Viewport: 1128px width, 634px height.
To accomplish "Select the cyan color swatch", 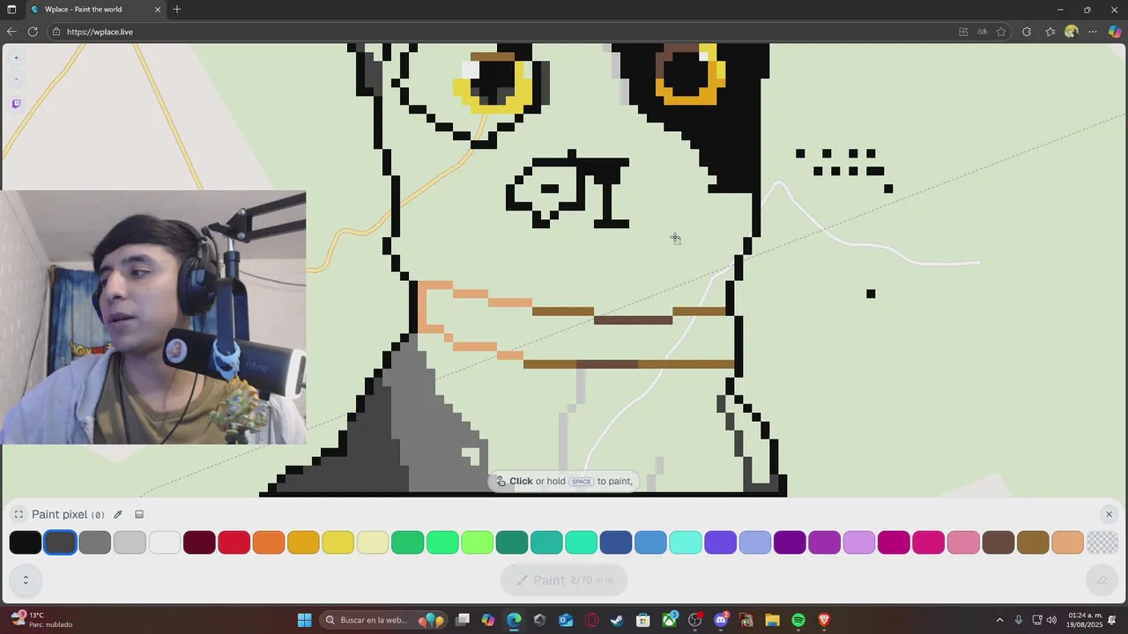I will pyautogui.click(x=686, y=542).
